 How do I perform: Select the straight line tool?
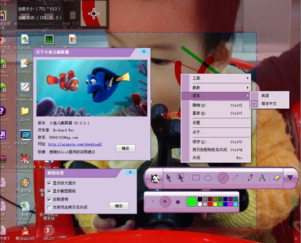[x=223, y=178]
